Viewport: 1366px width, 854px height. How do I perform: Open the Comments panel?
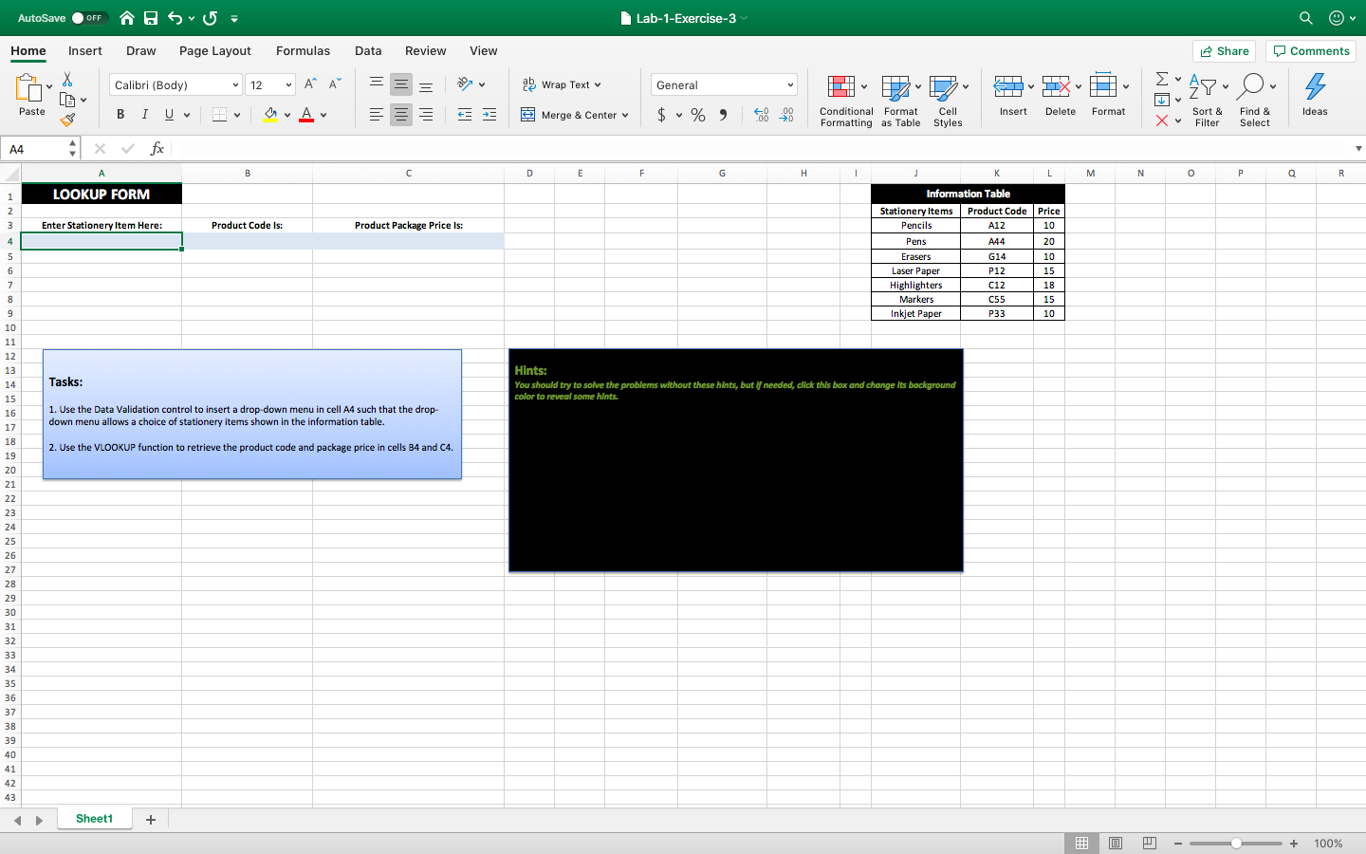(1310, 50)
